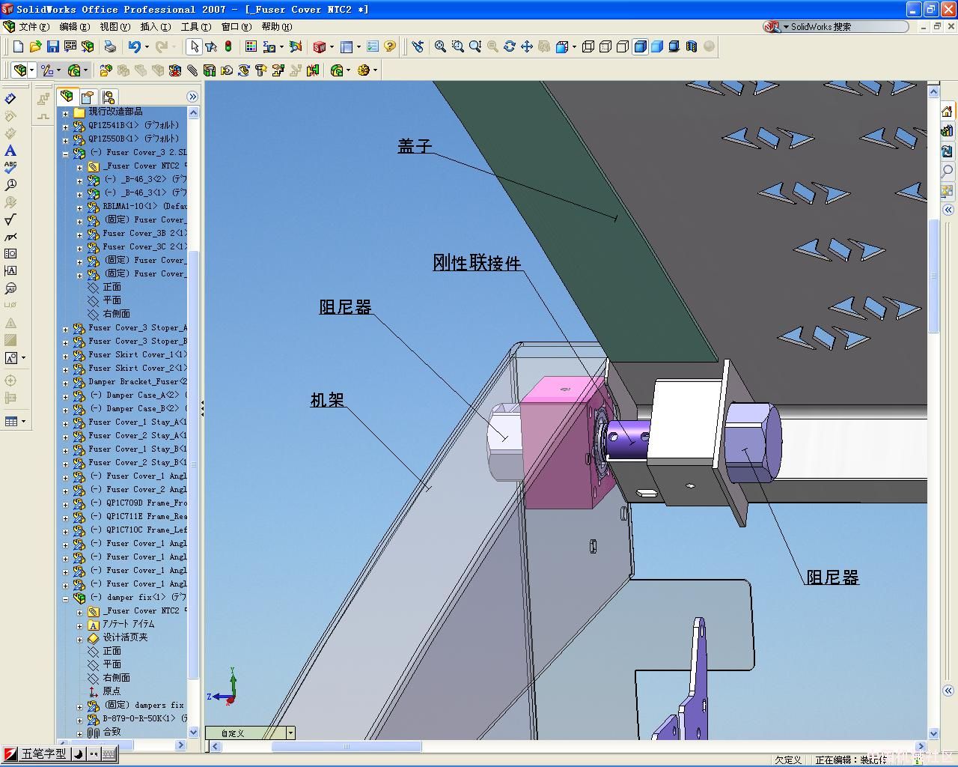
Task: Print the document using the printer icon
Action: 110,46
